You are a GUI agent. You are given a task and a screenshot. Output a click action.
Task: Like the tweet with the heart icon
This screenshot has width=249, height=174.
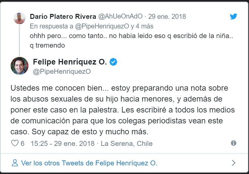pyautogui.click(x=15, y=144)
